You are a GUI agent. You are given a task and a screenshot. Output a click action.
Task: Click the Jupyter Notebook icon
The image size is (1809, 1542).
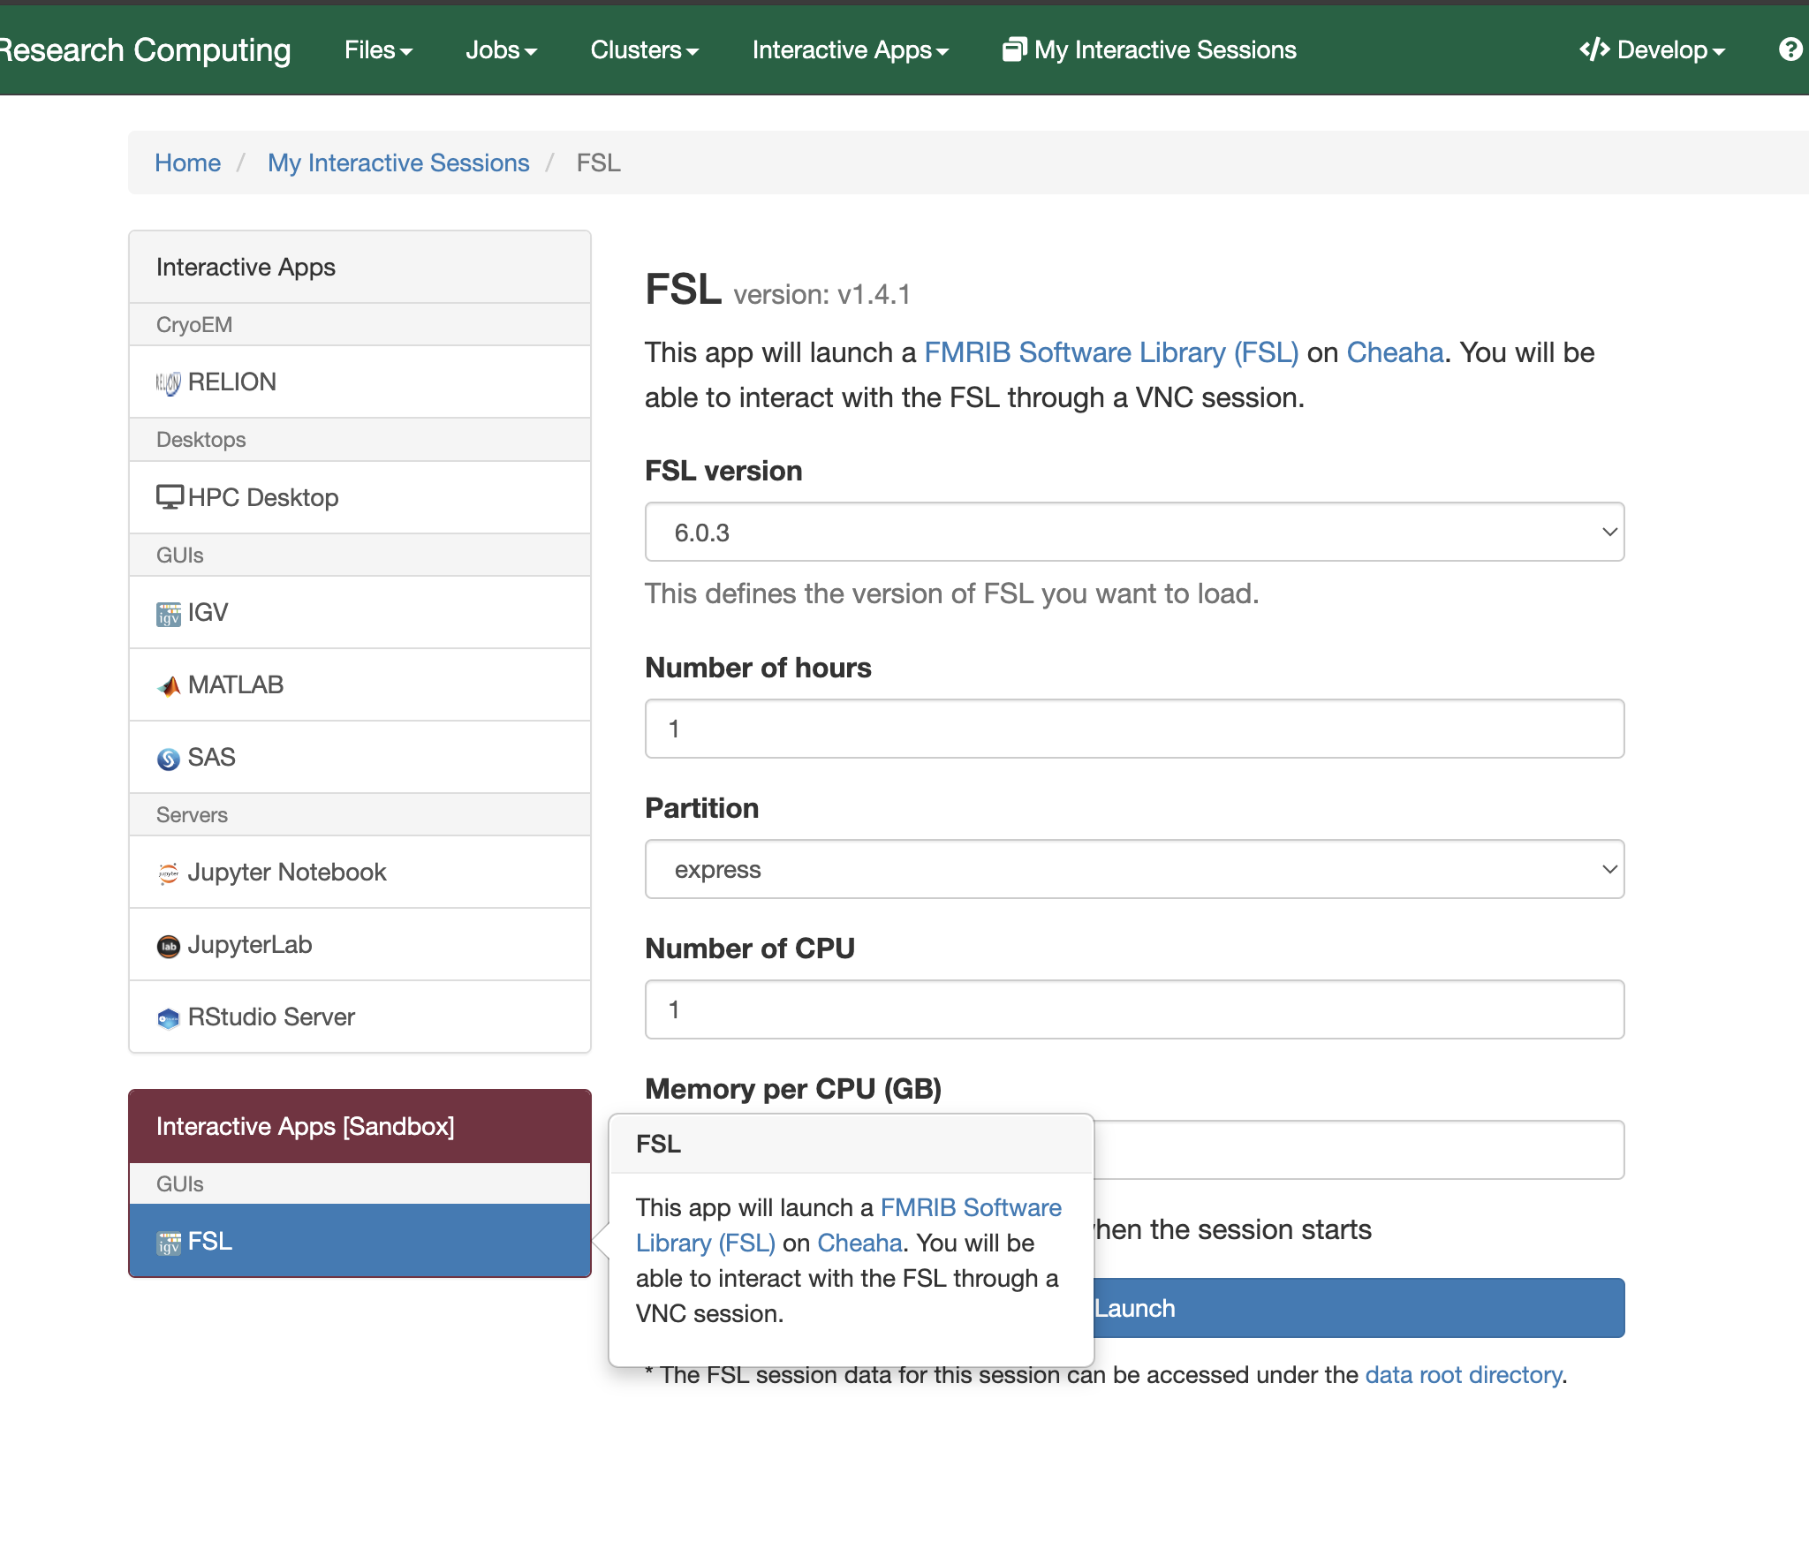168,873
